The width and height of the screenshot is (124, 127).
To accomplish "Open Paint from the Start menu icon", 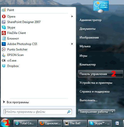I will click(x=4, y=10).
